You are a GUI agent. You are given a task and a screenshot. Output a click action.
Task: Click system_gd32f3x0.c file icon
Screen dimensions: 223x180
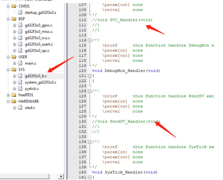(20, 82)
